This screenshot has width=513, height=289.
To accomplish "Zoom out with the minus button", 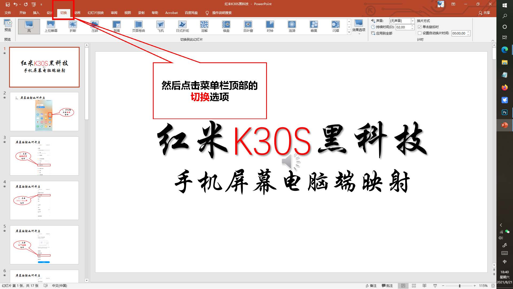I will 443,286.
